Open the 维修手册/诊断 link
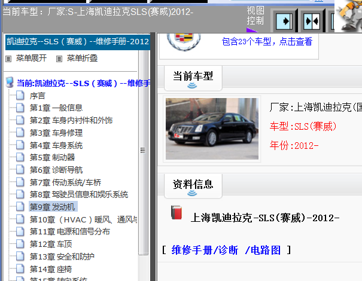 click(x=205, y=250)
